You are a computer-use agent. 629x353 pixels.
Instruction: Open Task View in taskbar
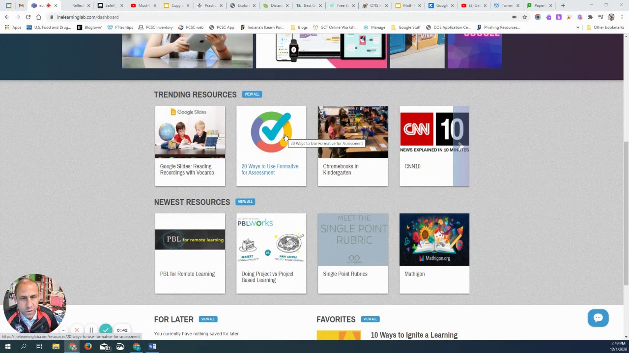pyautogui.click(x=39, y=347)
